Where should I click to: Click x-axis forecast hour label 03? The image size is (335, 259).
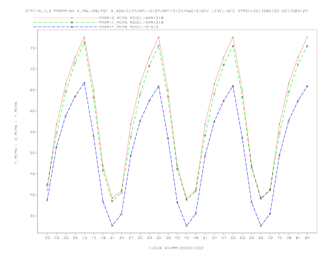coord(56,238)
